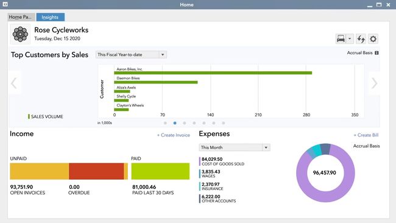Click the green paid income bar
This screenshot has width=396, height=223.
160,171
